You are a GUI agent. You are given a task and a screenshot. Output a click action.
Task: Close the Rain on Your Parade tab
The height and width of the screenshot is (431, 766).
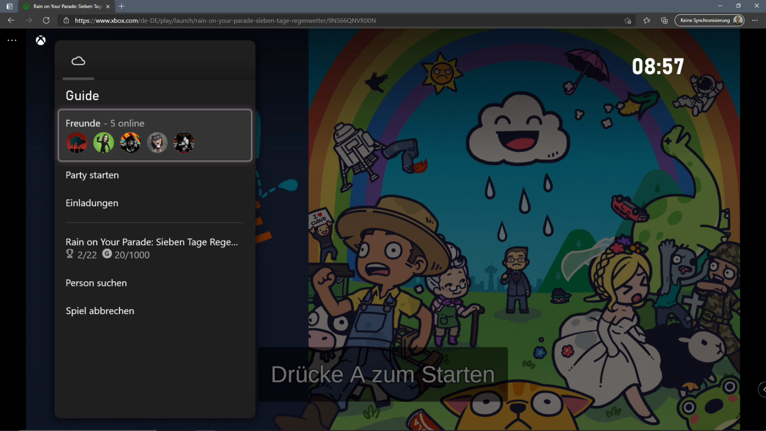point(108,6)
